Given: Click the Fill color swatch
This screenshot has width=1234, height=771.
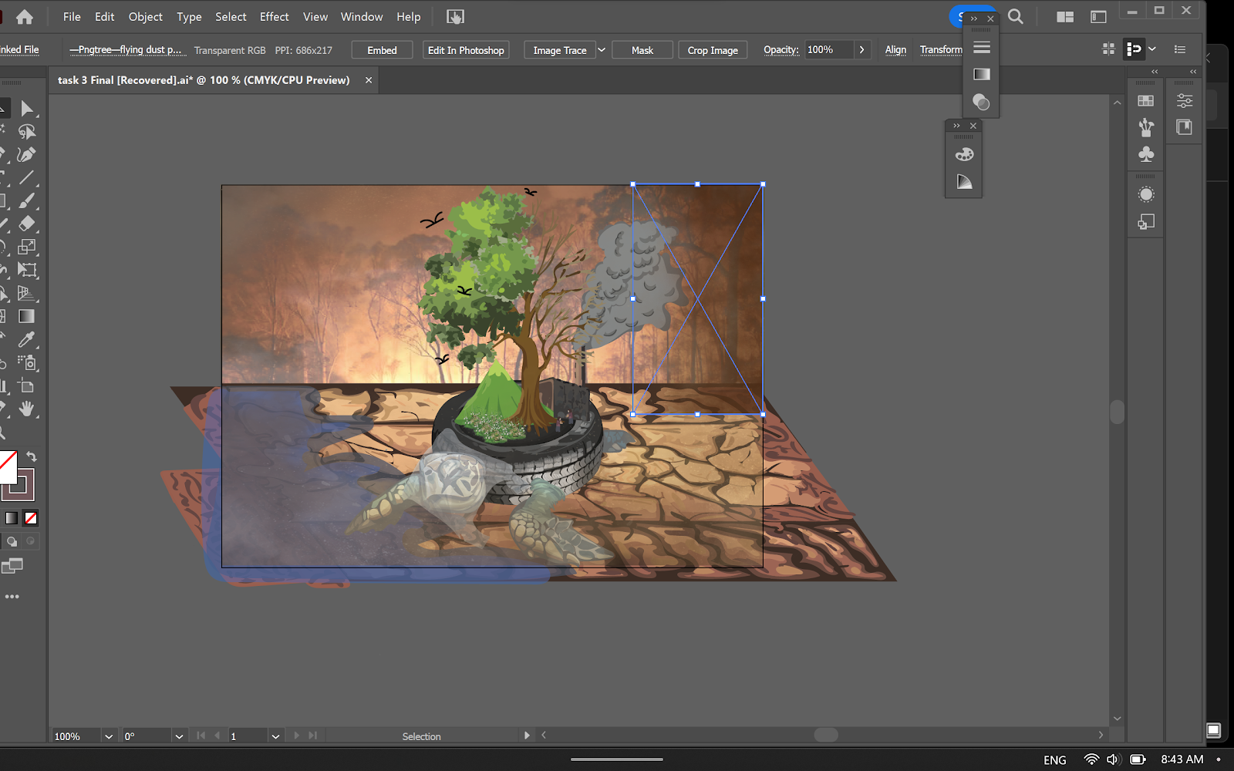Looking at the screenshot, I should 7,466.
